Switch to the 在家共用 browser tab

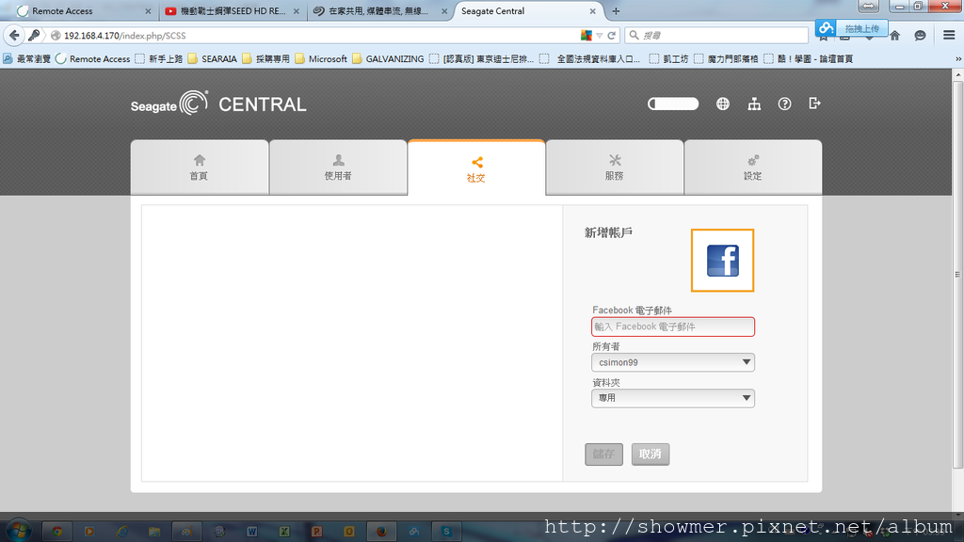click(x=379, y=11)
